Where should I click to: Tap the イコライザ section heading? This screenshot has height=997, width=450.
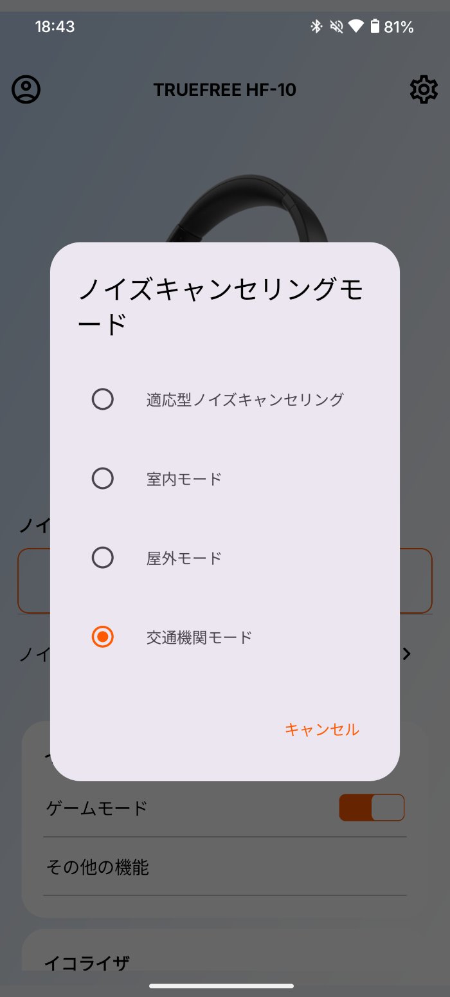(87, 963)
